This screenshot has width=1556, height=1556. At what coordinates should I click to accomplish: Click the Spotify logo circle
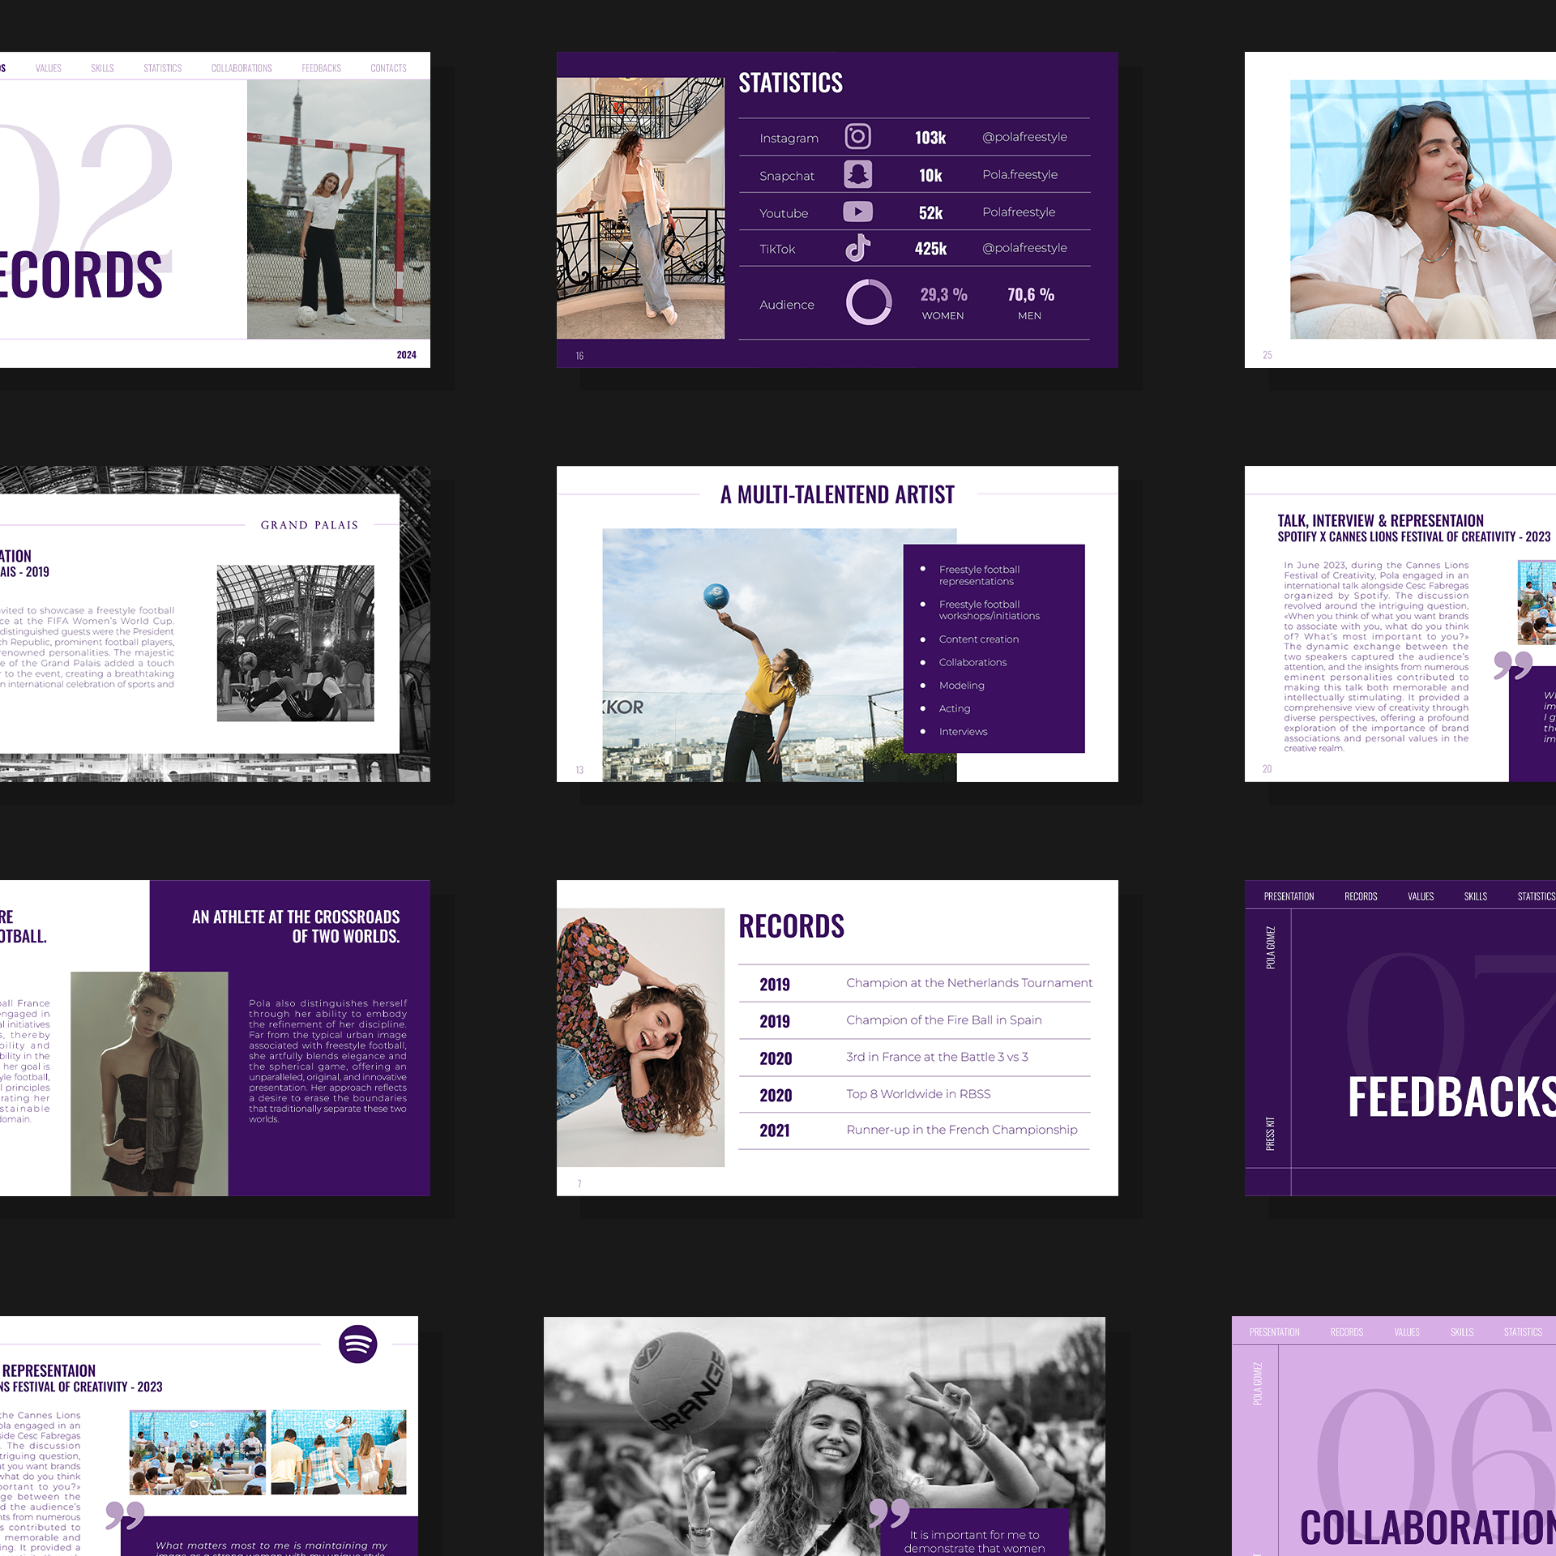click(357, 1344)
